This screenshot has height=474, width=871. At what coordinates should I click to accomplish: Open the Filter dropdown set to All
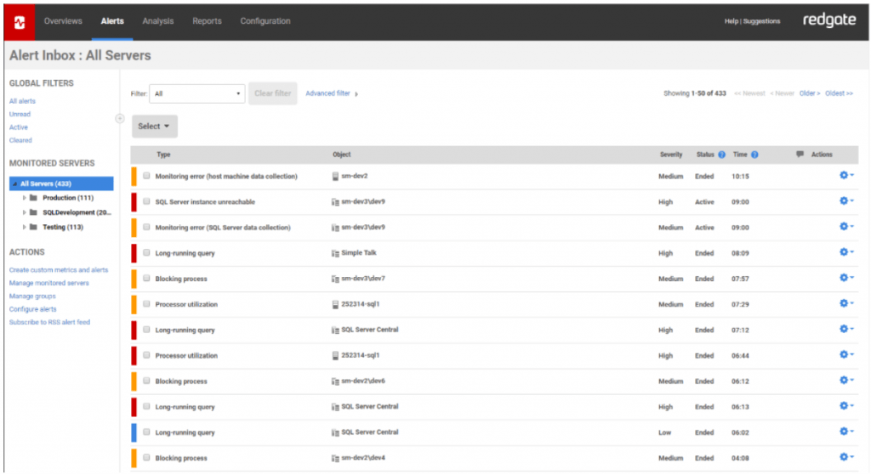(197, 93)
